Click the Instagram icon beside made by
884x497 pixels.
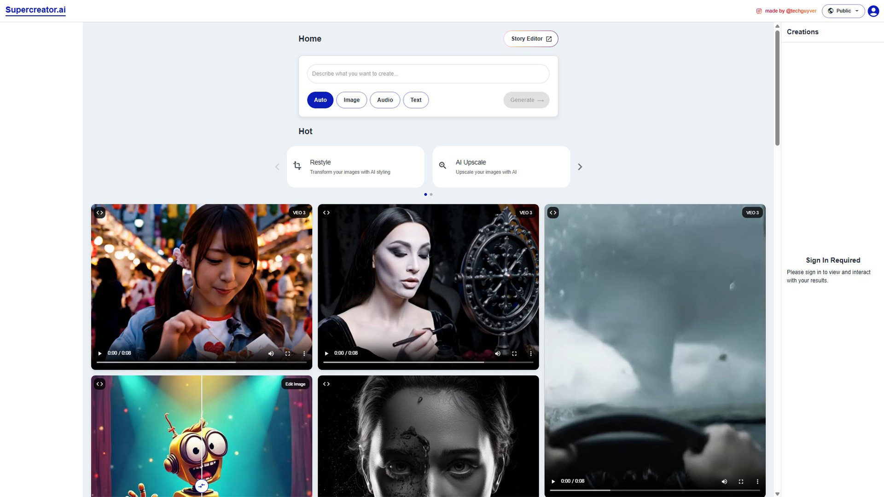pos(759,11)
